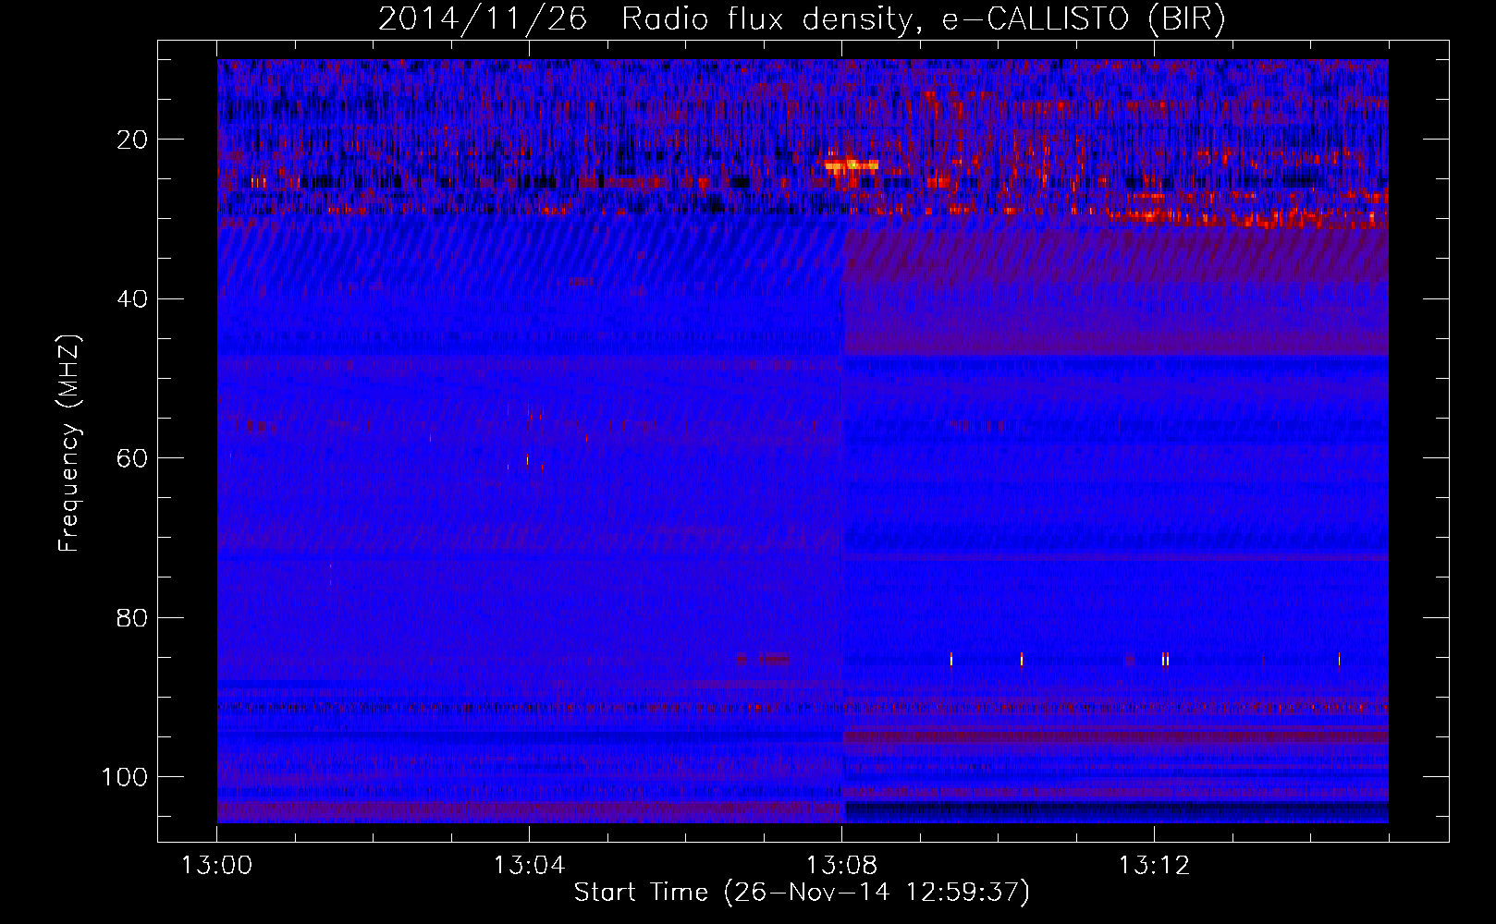Click the 80 frequency tick label
1496x924 pixels.
coord(132,617)
